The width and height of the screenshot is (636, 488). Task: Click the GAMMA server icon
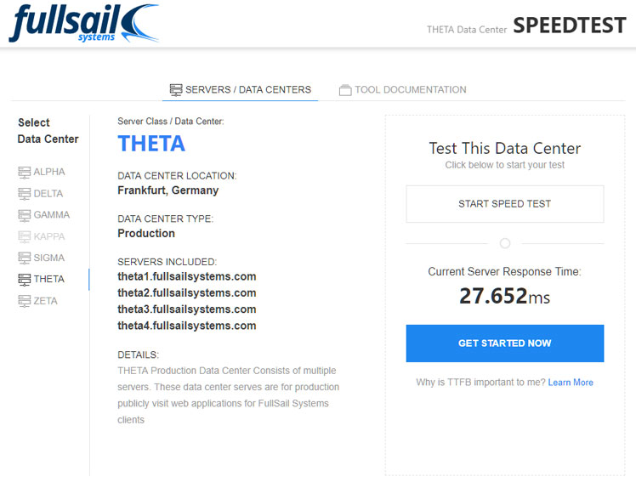tap(25, 215)
